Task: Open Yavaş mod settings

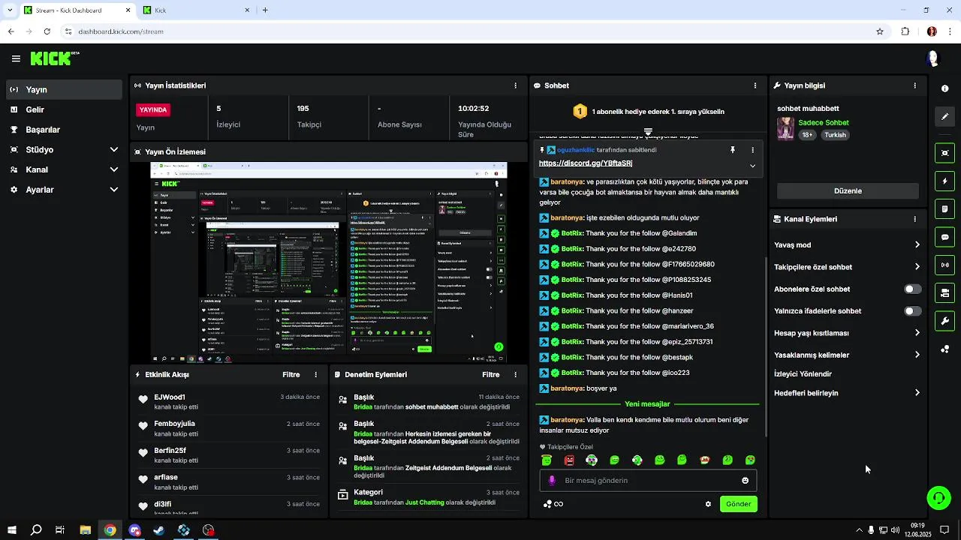Action: [x=847, y=244]
